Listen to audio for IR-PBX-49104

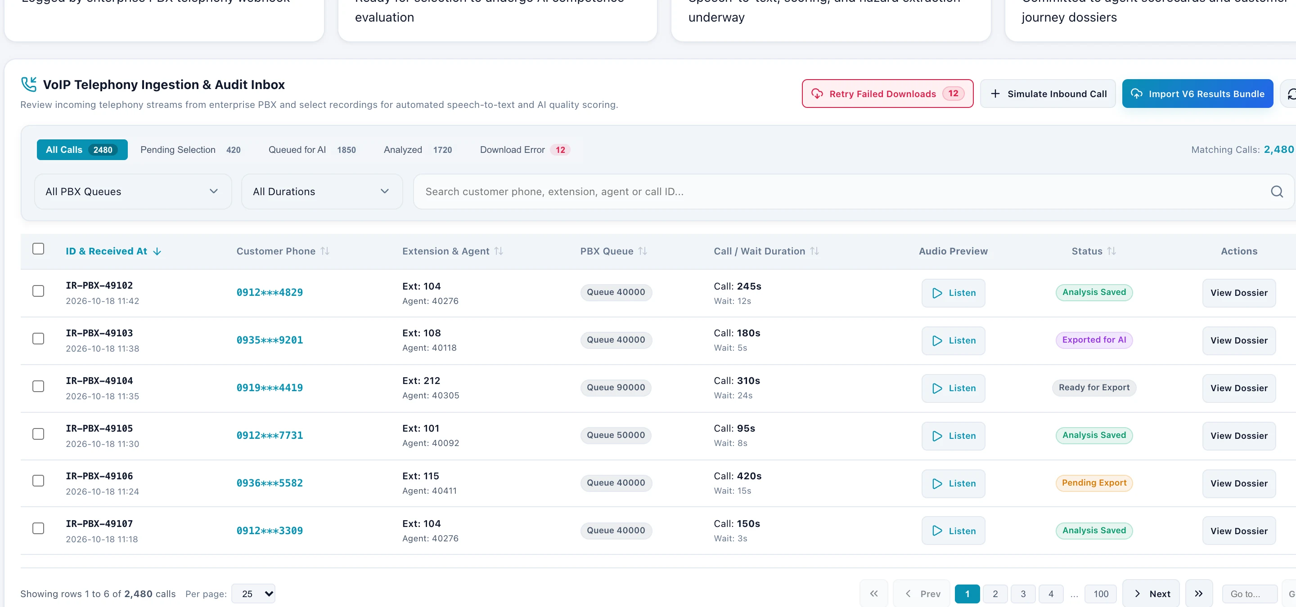pos(954,388)
